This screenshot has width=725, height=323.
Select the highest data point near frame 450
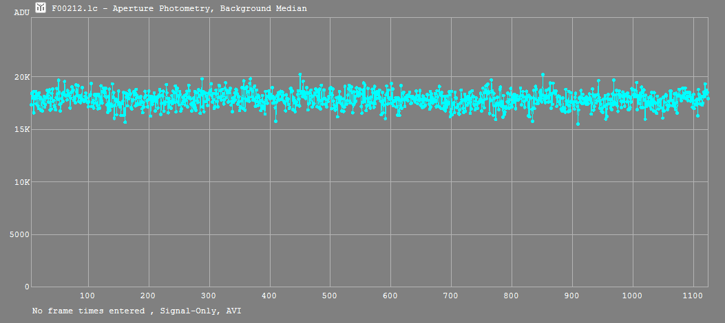tap(300, 74)
